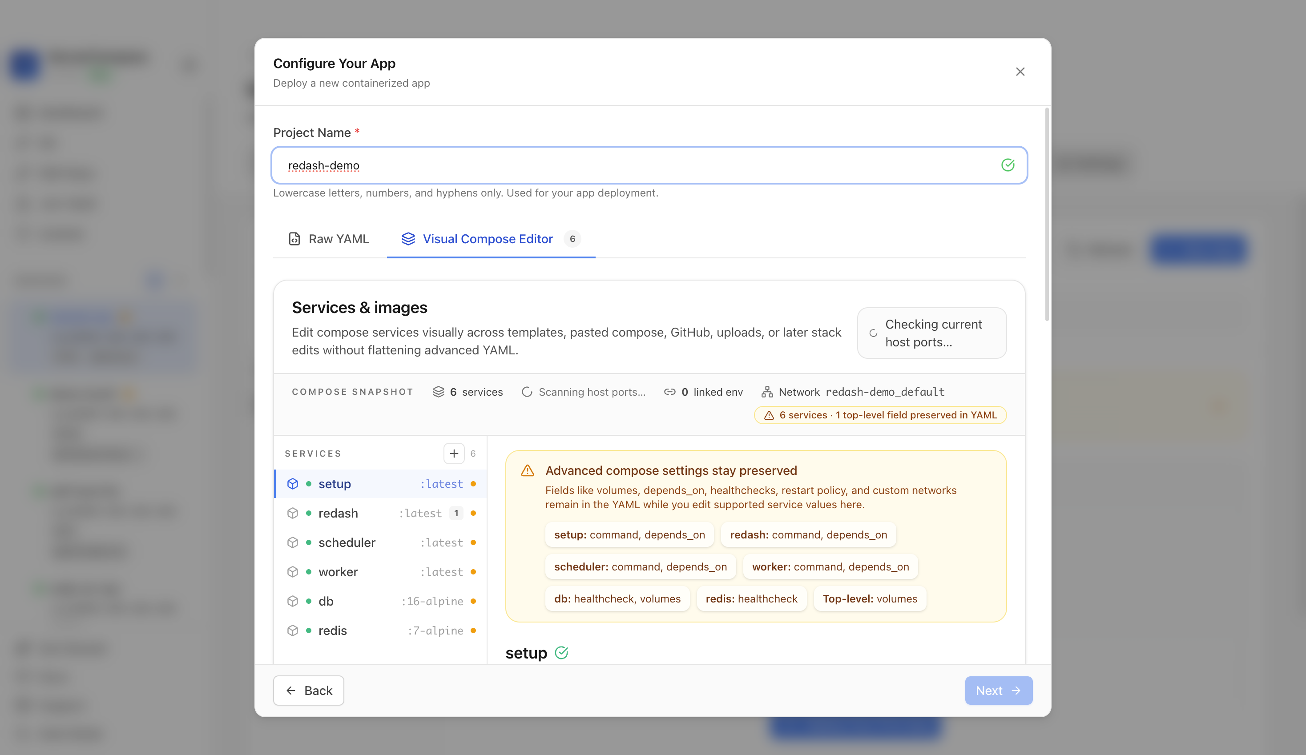
Task: Close the Configure Your App dialog
Action: (1020, 72)
